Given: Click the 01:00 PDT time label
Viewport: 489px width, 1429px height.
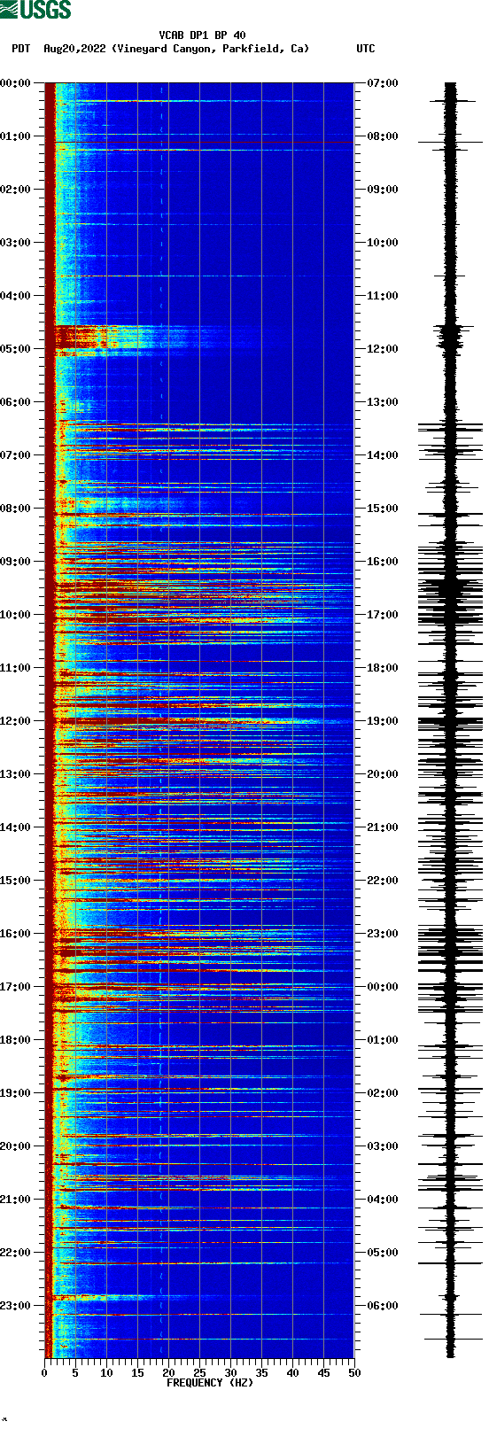Looking at the screenshot, I should coord(15,136).
